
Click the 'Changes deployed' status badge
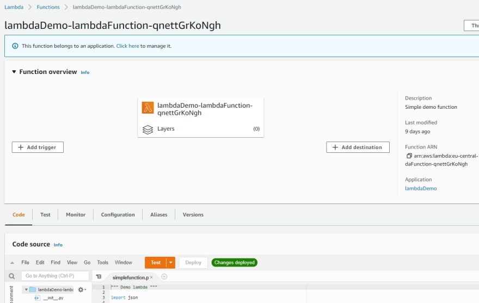234,262
